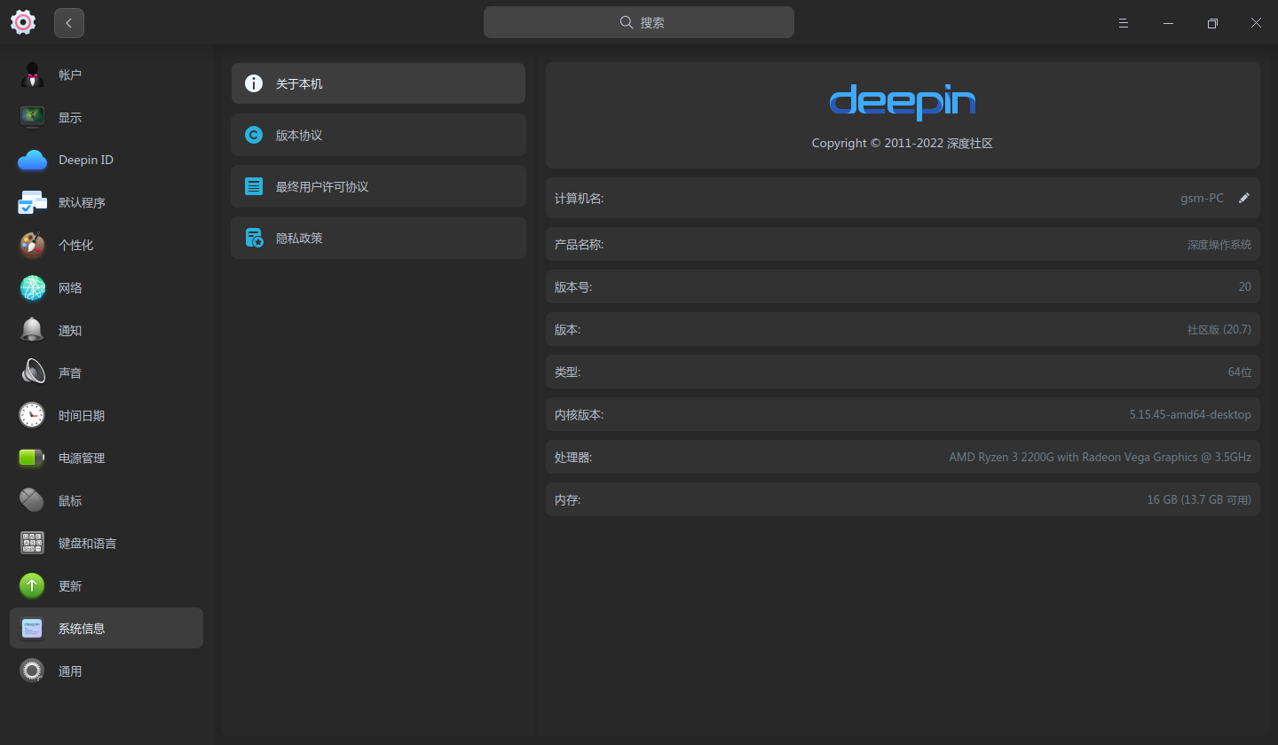Click the Copyright 2011-2022 深度社区 text

tap(903, 143)
